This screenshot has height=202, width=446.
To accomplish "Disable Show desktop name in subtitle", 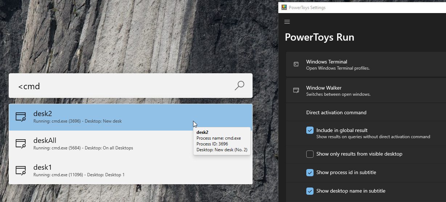I will [x=310, y=191].
